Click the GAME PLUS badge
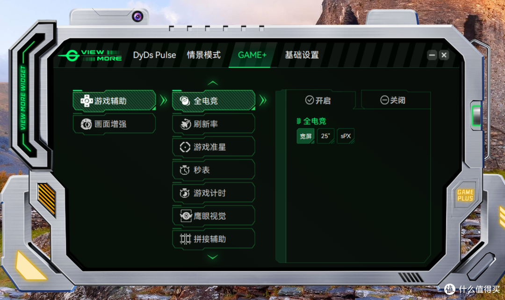 tap(465, 195)
